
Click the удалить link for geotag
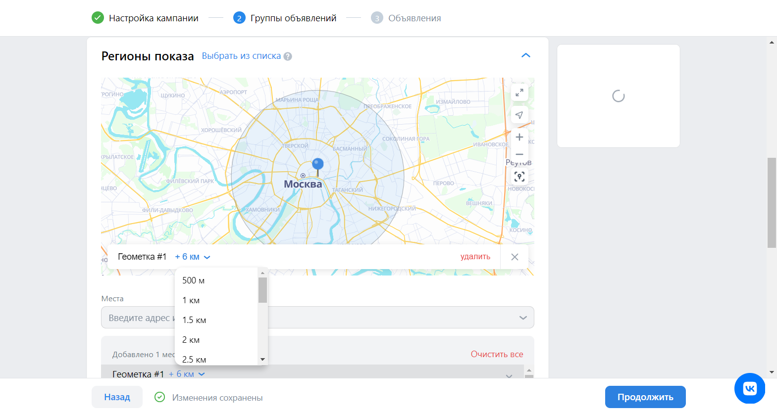click(475, 257)
